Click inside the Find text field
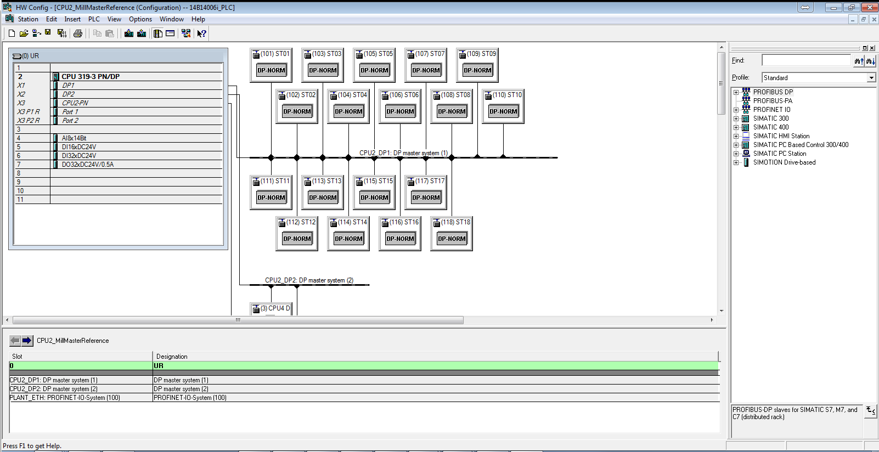Viewport: 879px width, 452px height. click(805, 61)
